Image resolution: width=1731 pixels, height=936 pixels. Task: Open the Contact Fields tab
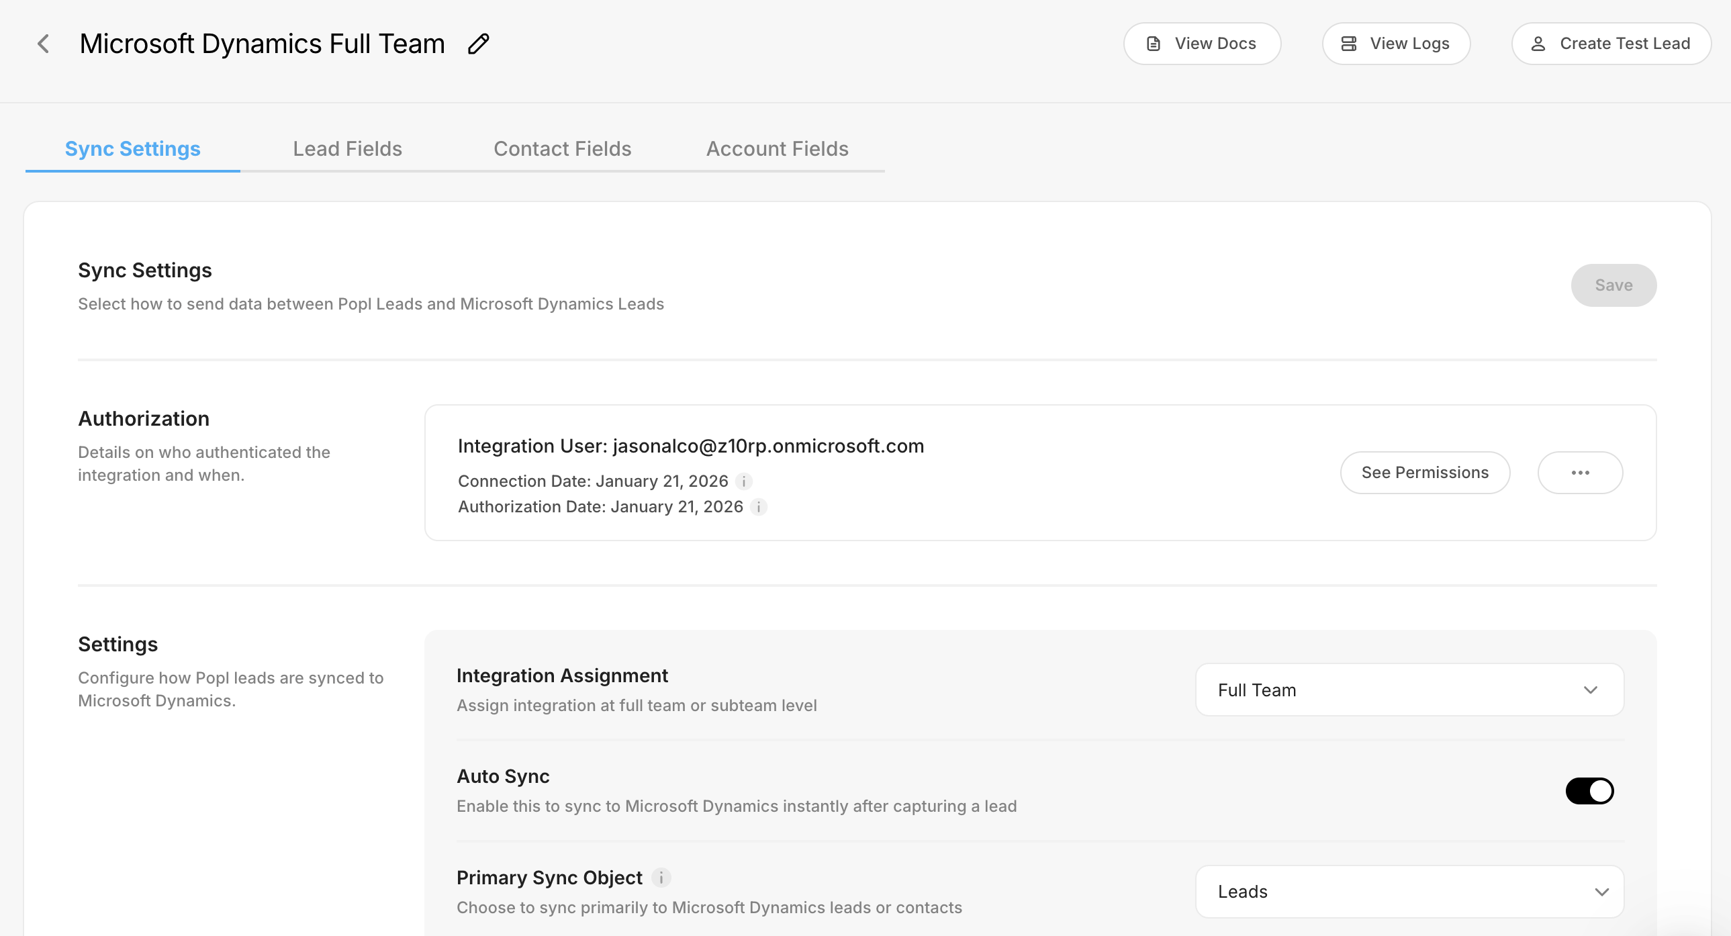coord(563,148)
